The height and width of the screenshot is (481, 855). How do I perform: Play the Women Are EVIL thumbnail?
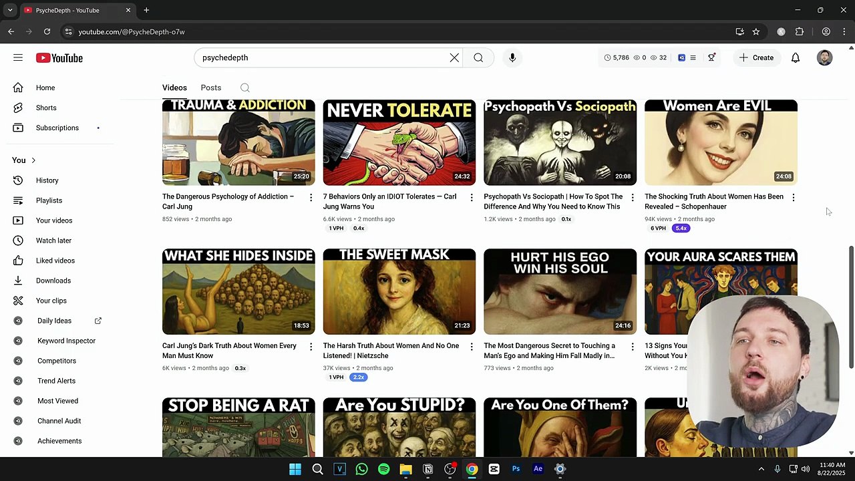click(x=721, y=142)
